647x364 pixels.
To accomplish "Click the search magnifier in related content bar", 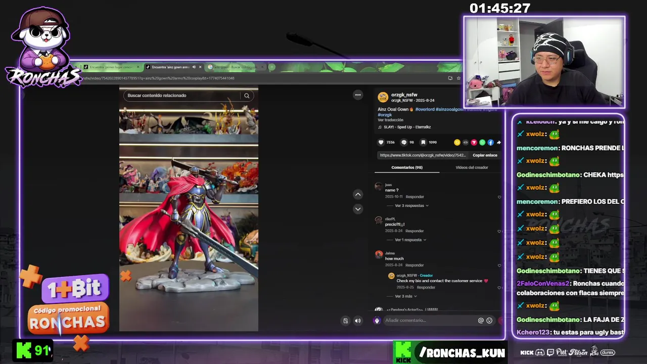I will tap(247, 96).
